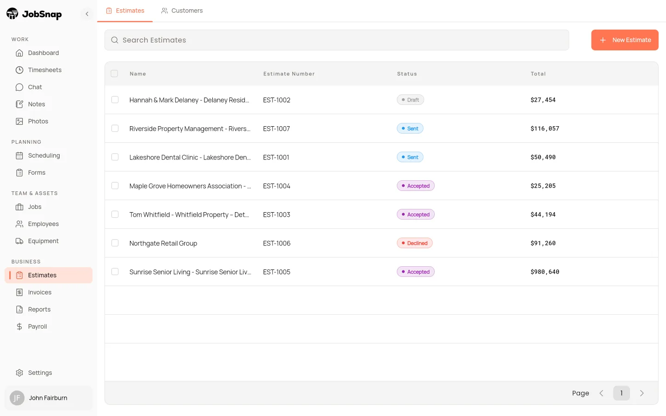Click the Jobs icon in sidebar
This screenshot has width=666, height=416.
point(19,207)
